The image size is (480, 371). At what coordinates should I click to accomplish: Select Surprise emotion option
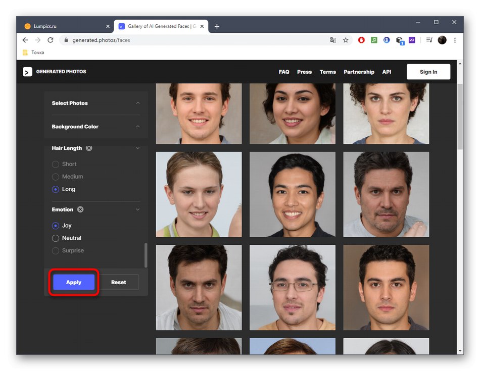tap(68, 251)
